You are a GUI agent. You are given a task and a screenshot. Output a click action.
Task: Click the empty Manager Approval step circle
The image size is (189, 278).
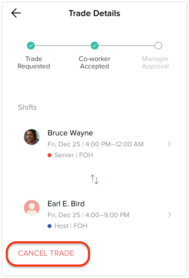[x=158, y=46]
